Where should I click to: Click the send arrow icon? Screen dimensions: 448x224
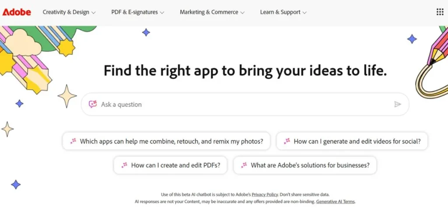[x=397, y=104]
